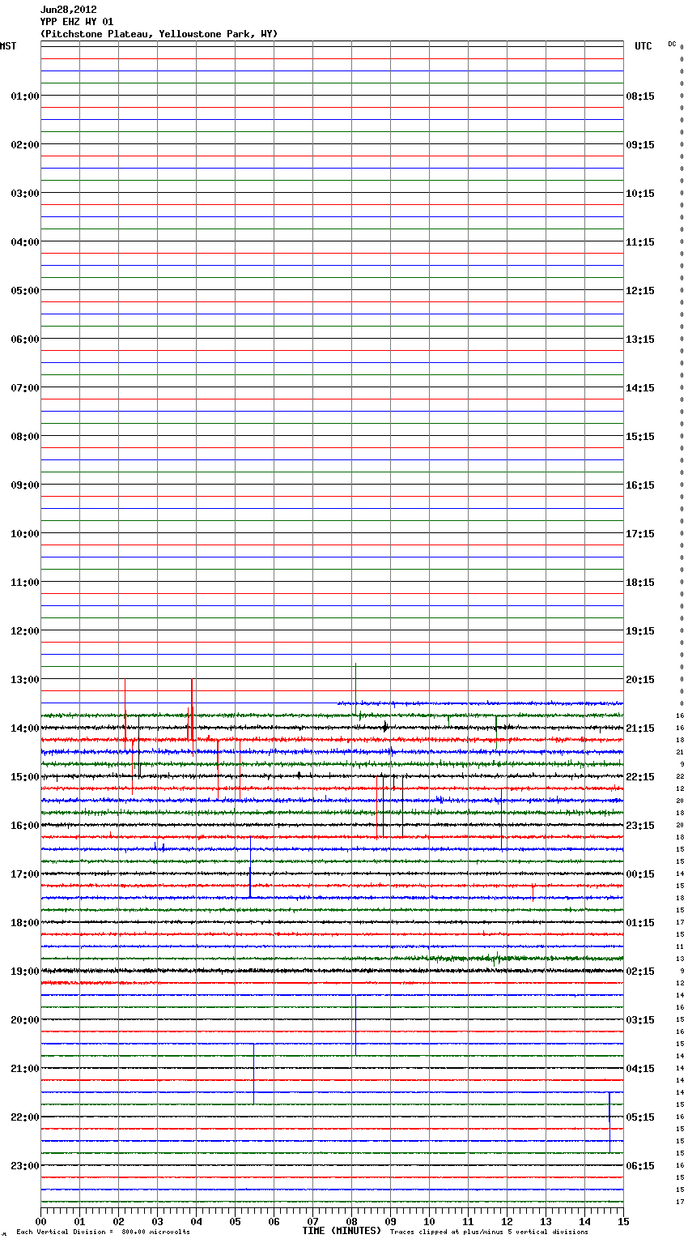Select the 07:00 MST time label

25,388
